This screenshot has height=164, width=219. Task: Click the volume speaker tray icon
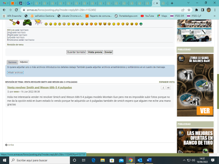193,160
